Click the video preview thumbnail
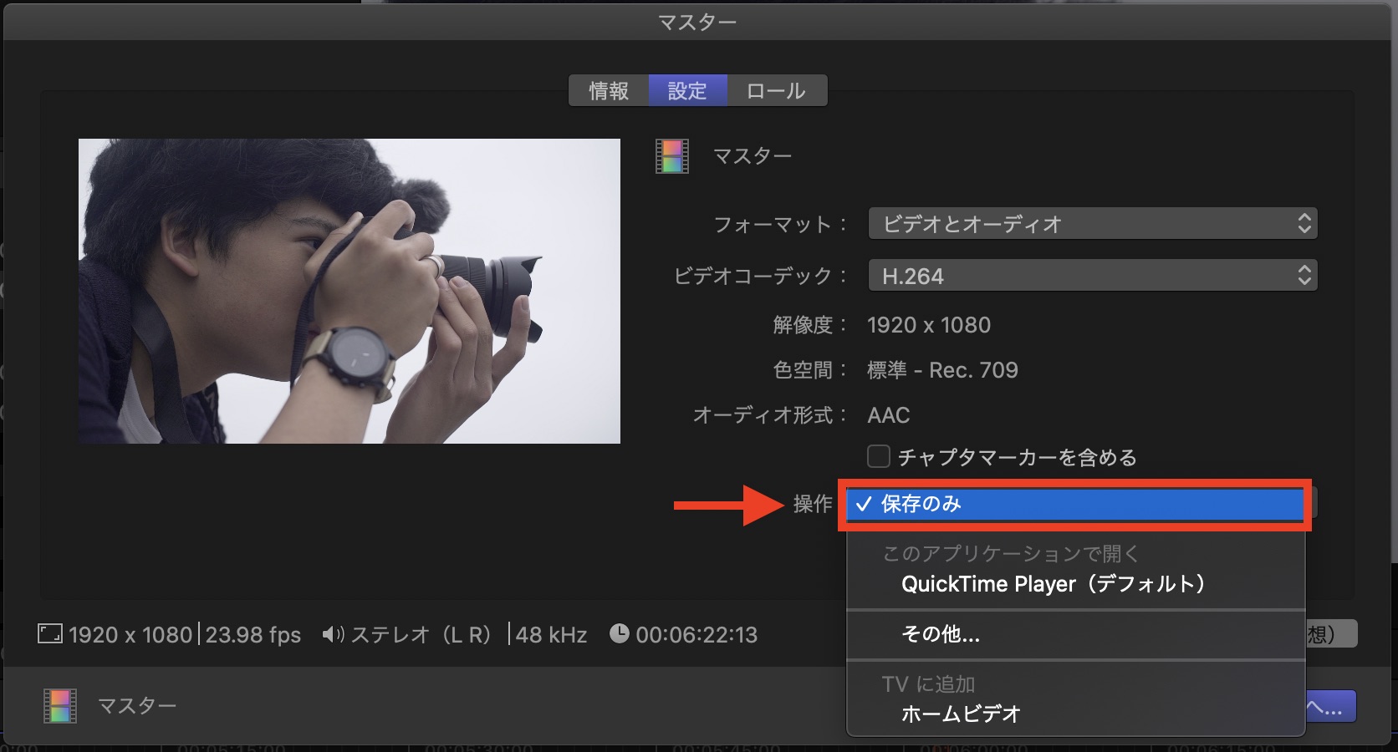Image resolution: width=1398 pixels, height=752 pixels. (349, 291)
